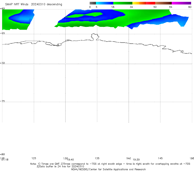Click the swath time '19:39'
Image resolution: width=194 pixels, height=171 pixels.
136,160
